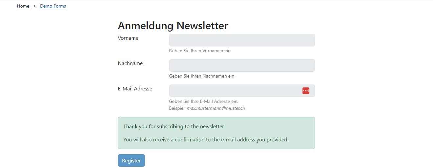Go to the Home breadcrumb link
The height and width of the screenshot is (168, 433).
coord(23,6)
